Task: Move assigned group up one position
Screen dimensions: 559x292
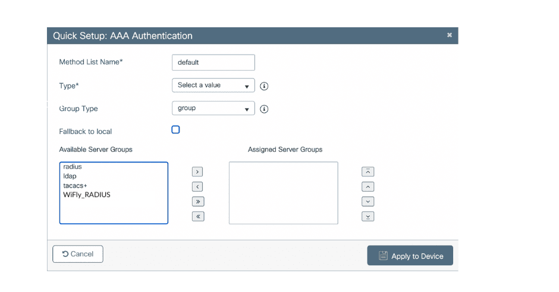Action: coord(368,187)
